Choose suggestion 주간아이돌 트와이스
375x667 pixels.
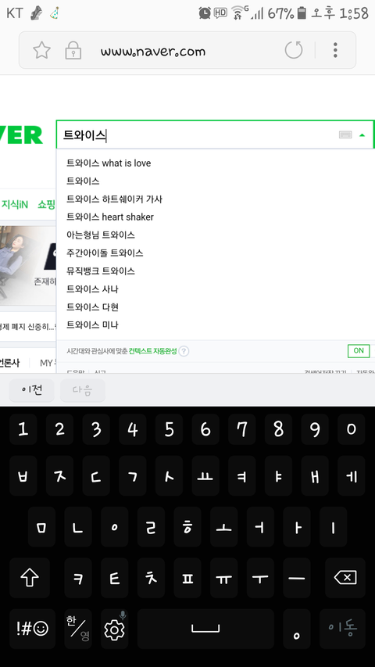(x=105, y=253)
